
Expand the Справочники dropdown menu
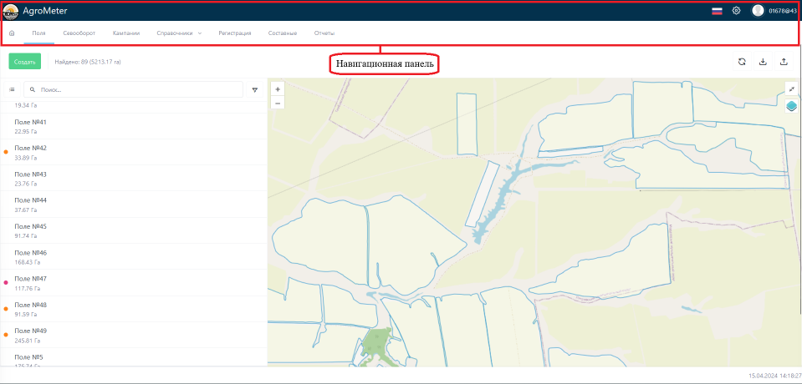[179, 33]
